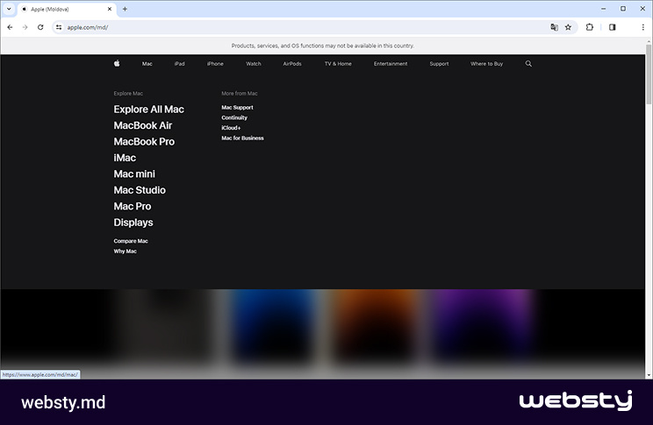Select the iMac link
This screenshot has height=425, width=653.
(125, 158)
